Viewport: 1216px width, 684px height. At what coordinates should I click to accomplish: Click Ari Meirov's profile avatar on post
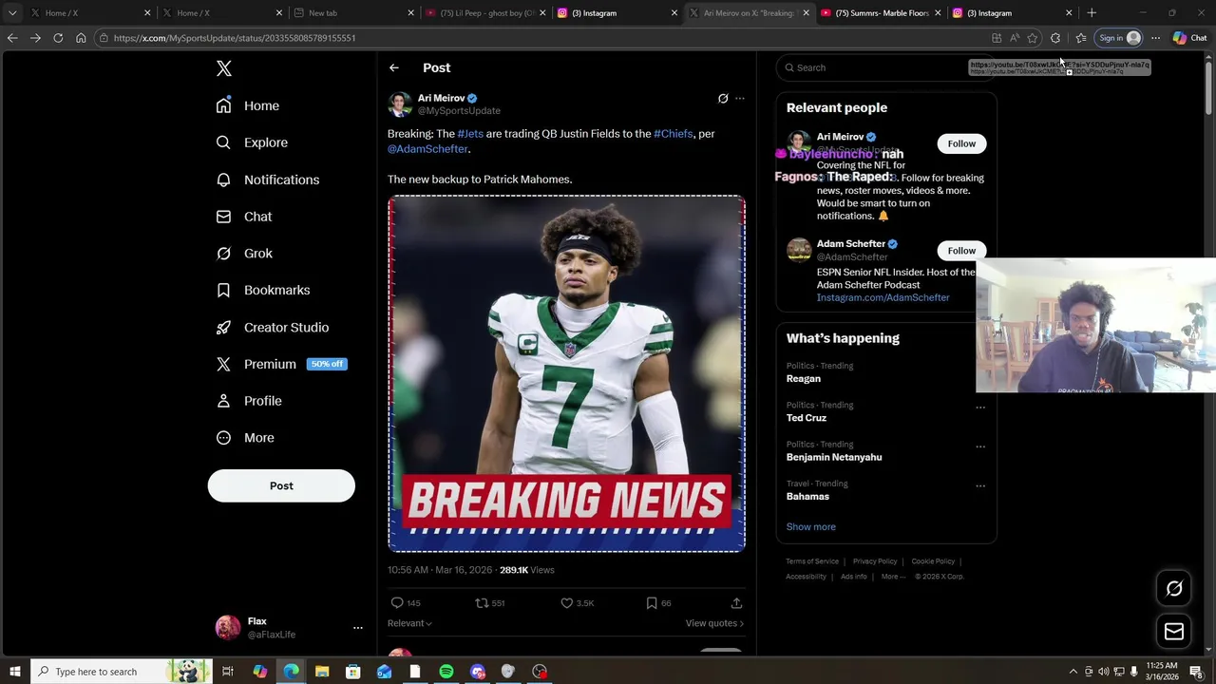click(x=400, y=104)
